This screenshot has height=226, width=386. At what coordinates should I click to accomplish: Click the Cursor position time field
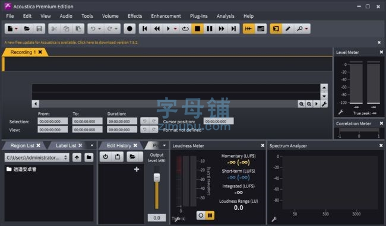[219, 121]
